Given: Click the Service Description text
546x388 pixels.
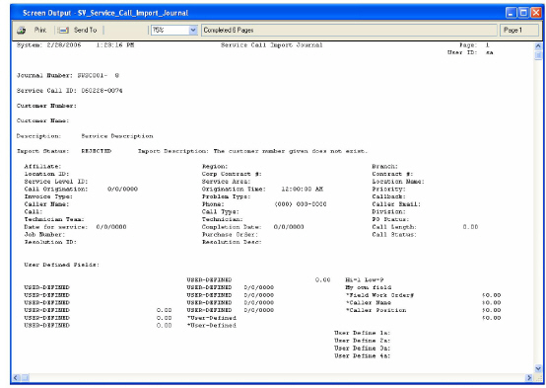Looking at the screenshot, I should 117,136.
